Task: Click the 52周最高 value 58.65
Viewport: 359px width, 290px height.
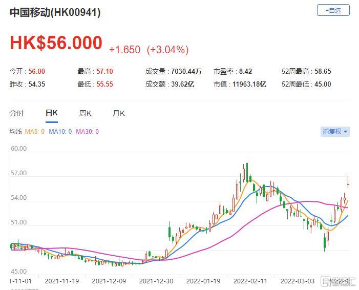Action: [x=323, y=71]
